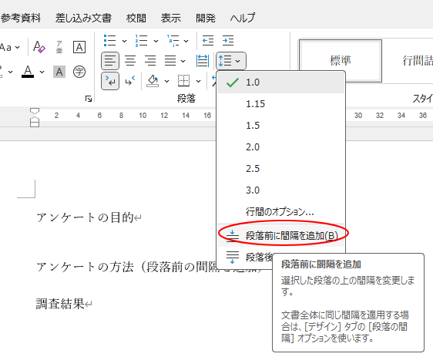This screenshot has width=433, height=357.
Task: Click the increase indent icon
Action: [228, 41]
